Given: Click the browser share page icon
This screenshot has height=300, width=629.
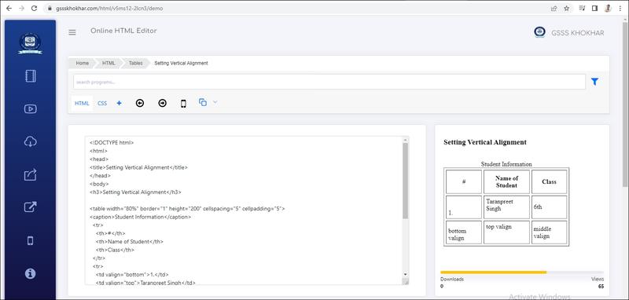Looking at the screenshot, I should coord(554,8).
